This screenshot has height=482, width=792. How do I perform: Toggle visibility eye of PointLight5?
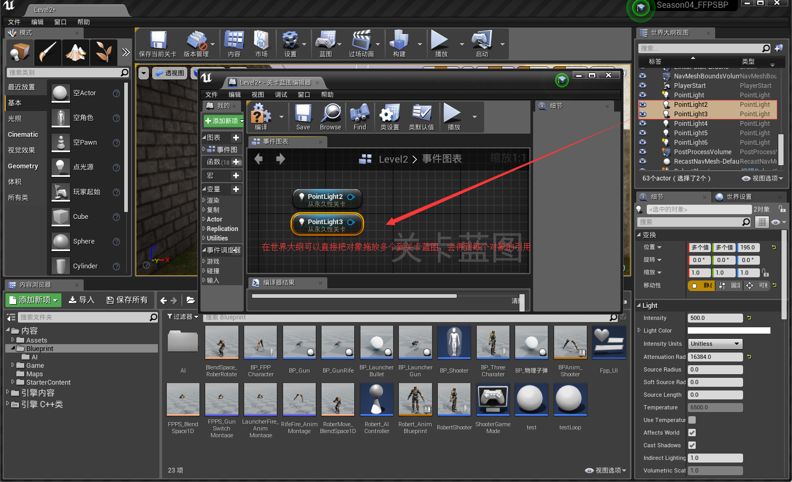[643, 133]
